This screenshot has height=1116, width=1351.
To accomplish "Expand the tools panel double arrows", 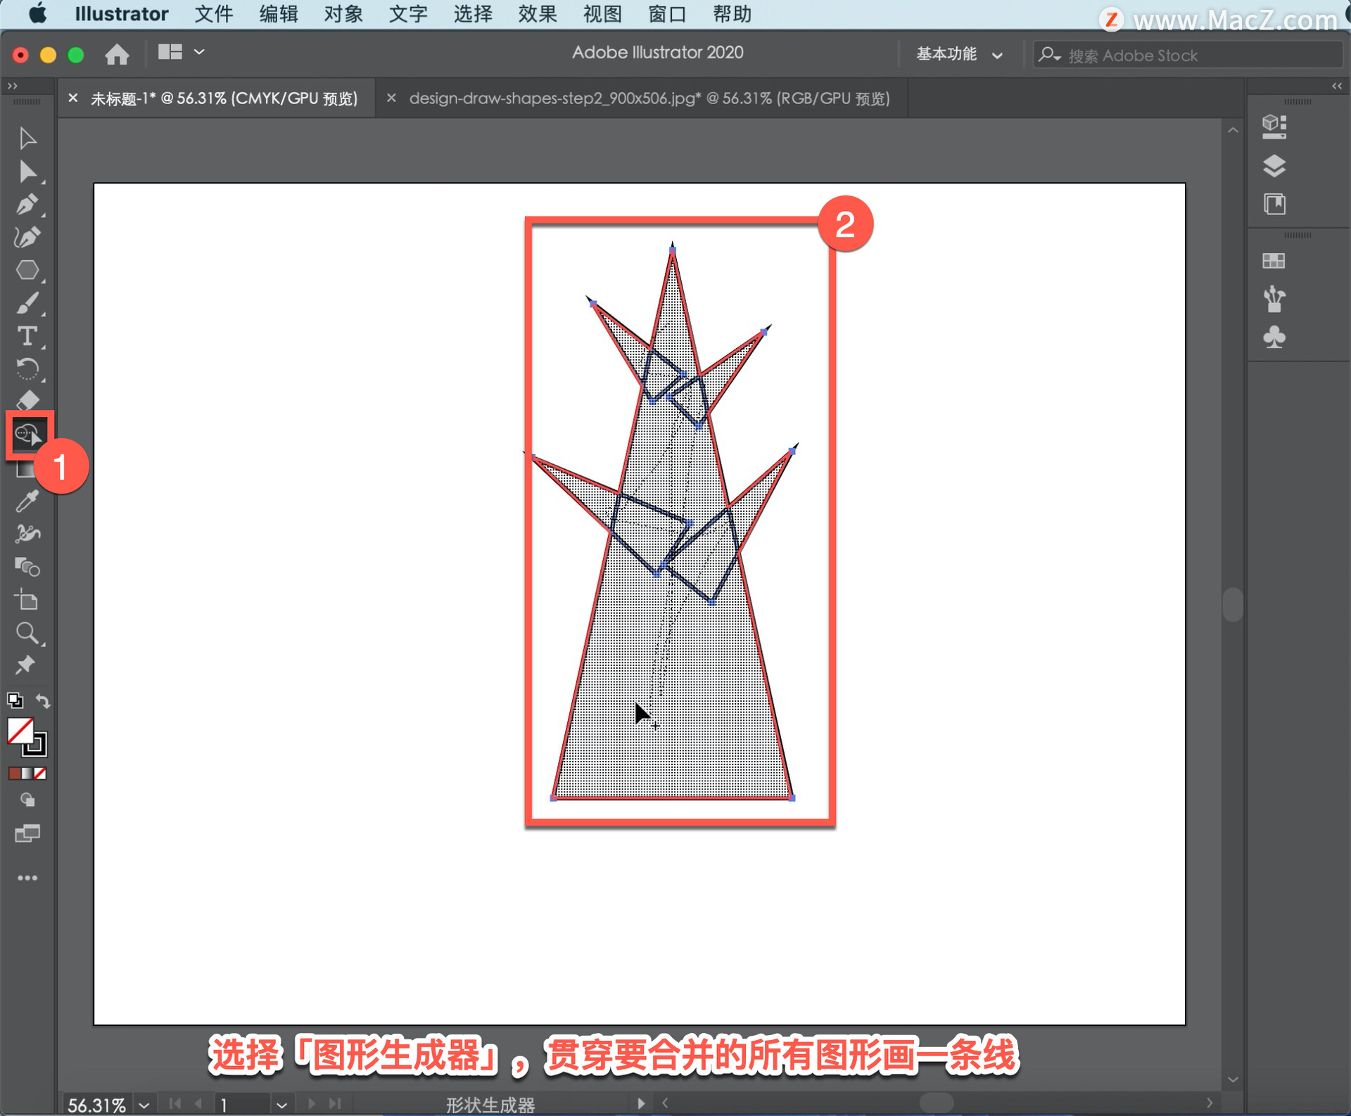I will [x=12, y=86].
